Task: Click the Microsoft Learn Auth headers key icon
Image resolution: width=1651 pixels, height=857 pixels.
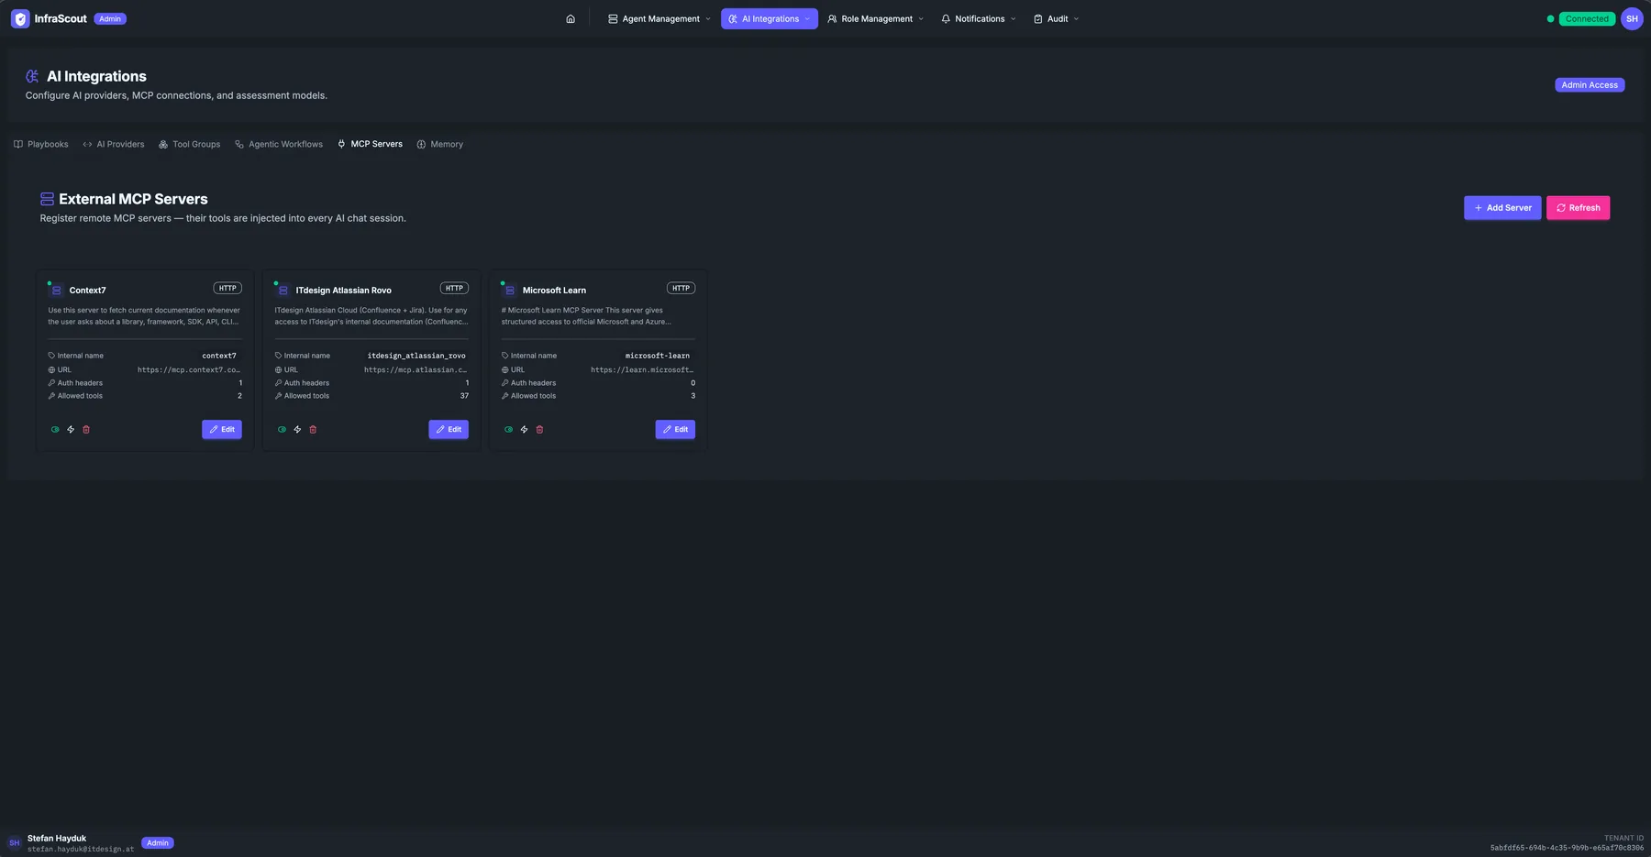Action: [x=504, y=383]
